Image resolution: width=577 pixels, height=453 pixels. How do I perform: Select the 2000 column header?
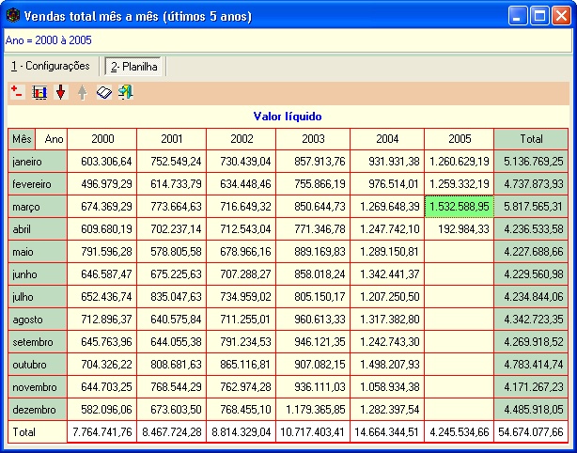[102, 139]
